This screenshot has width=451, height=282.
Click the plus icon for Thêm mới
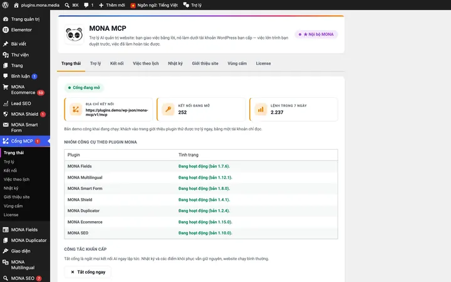click(x=101, y=5)
